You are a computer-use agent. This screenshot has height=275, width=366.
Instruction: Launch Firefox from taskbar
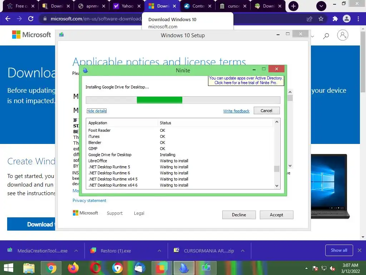[x=73, y=268]
